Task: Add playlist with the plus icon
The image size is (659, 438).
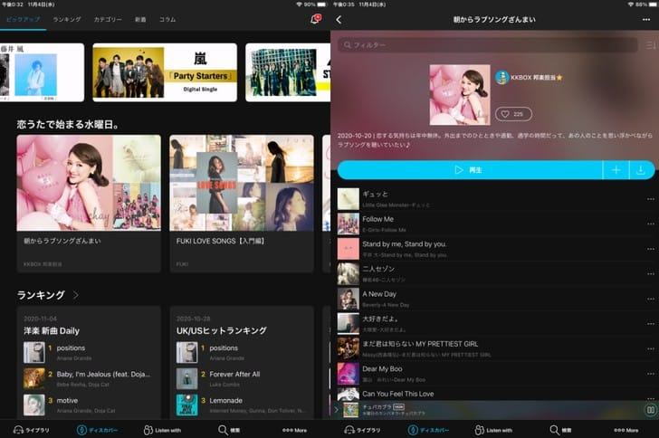Action: (x=616, y=170)
